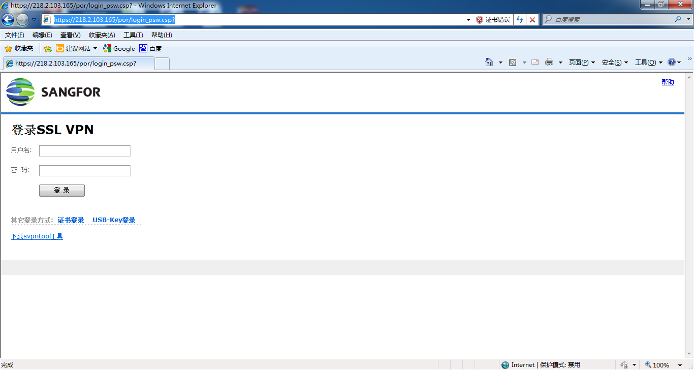Open the 建议网站 suggested sites dropdown
Viewport: 694px width, 370px height.
click(x=77, y=49)
